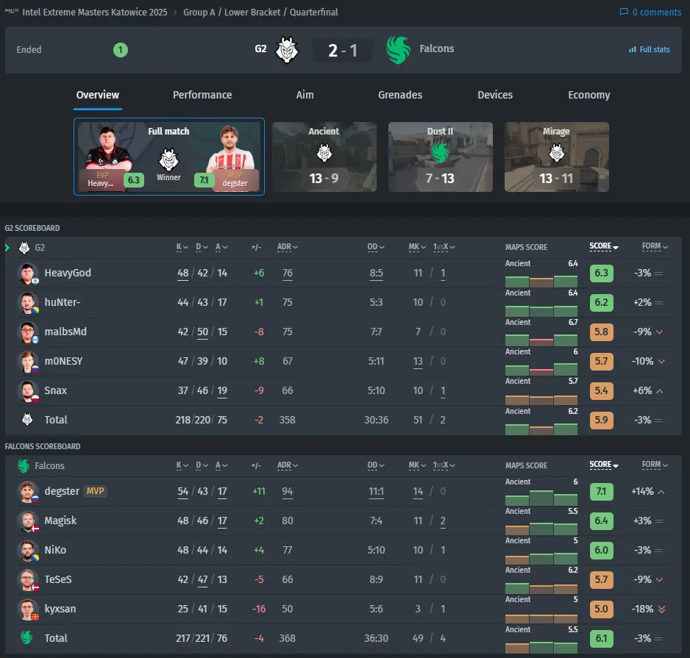This screenshot has height=658, width=690.
Task: Click the G2 logo in the G2 scoreboard header
Action: 24,248
